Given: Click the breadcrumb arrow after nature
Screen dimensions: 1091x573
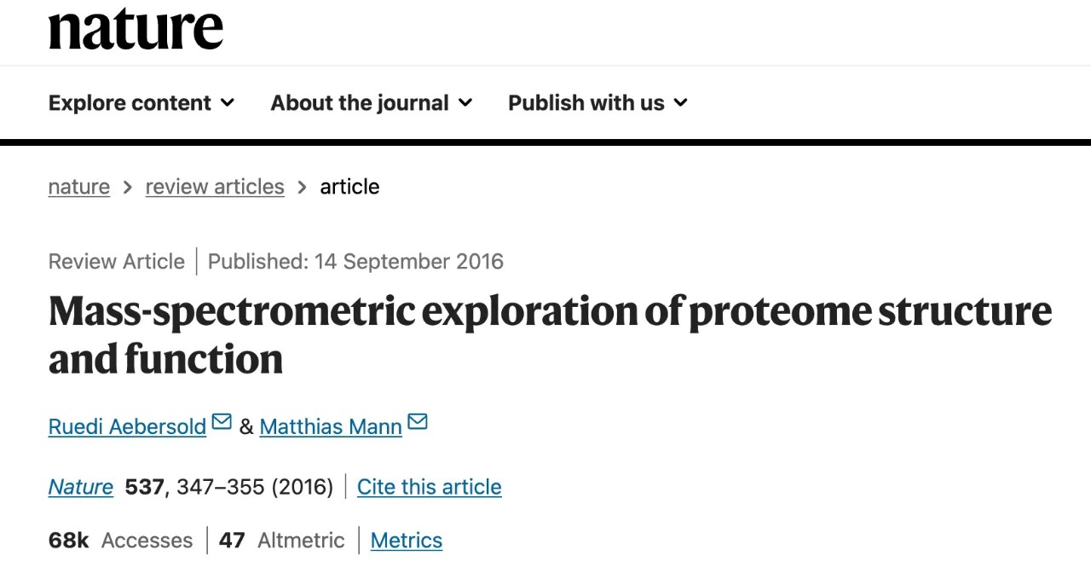Looking at the screenshot, I should 128,187.
